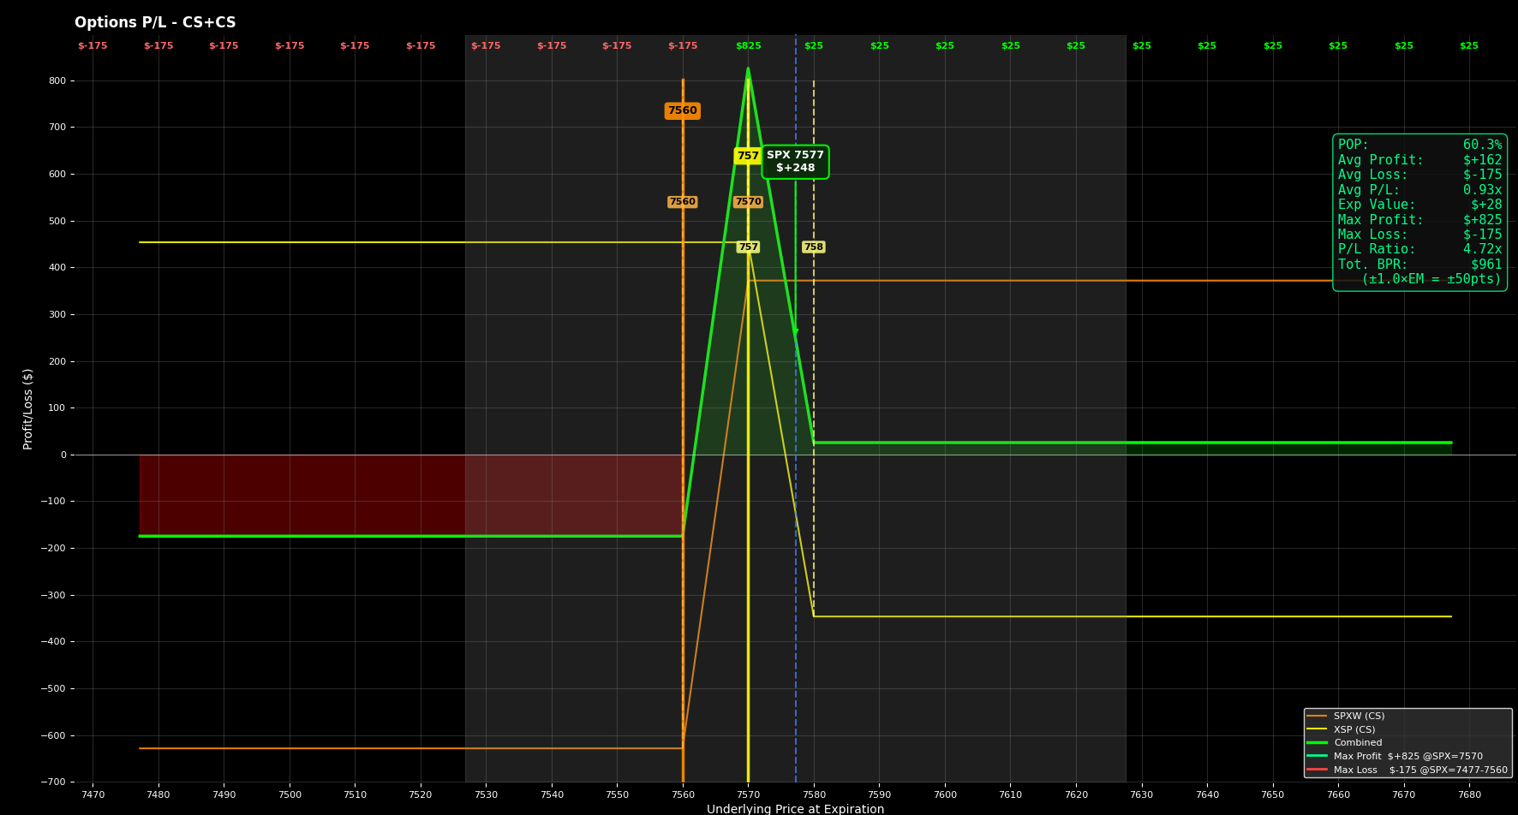This screenshot has height=815, width=1518.
Task: Click the large orange 7560 strike label
Action: [683, 111]
